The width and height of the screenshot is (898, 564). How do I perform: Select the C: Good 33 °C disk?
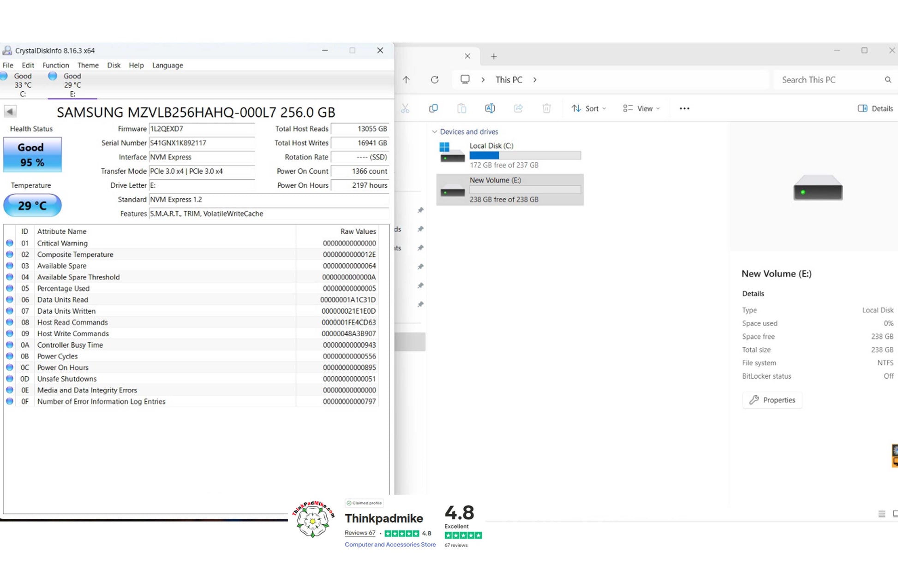22,84
